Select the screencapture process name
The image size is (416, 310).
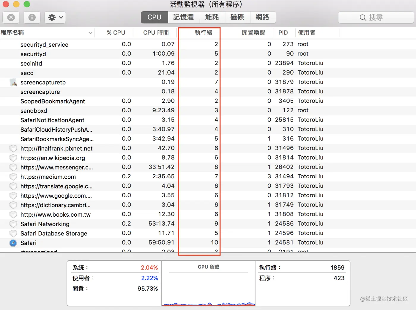click(40, 92)
